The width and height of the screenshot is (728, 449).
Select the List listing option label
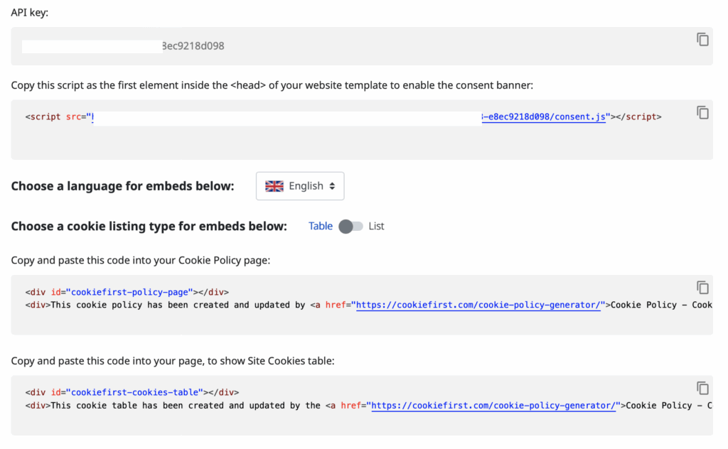tap(376, 226)
